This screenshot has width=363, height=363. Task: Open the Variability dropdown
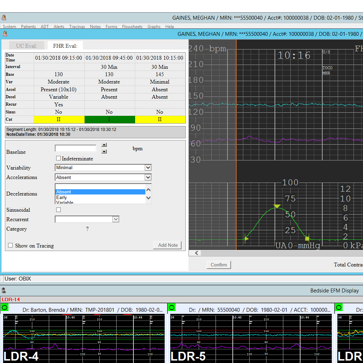pyautogui.click(x=147, y=167)
